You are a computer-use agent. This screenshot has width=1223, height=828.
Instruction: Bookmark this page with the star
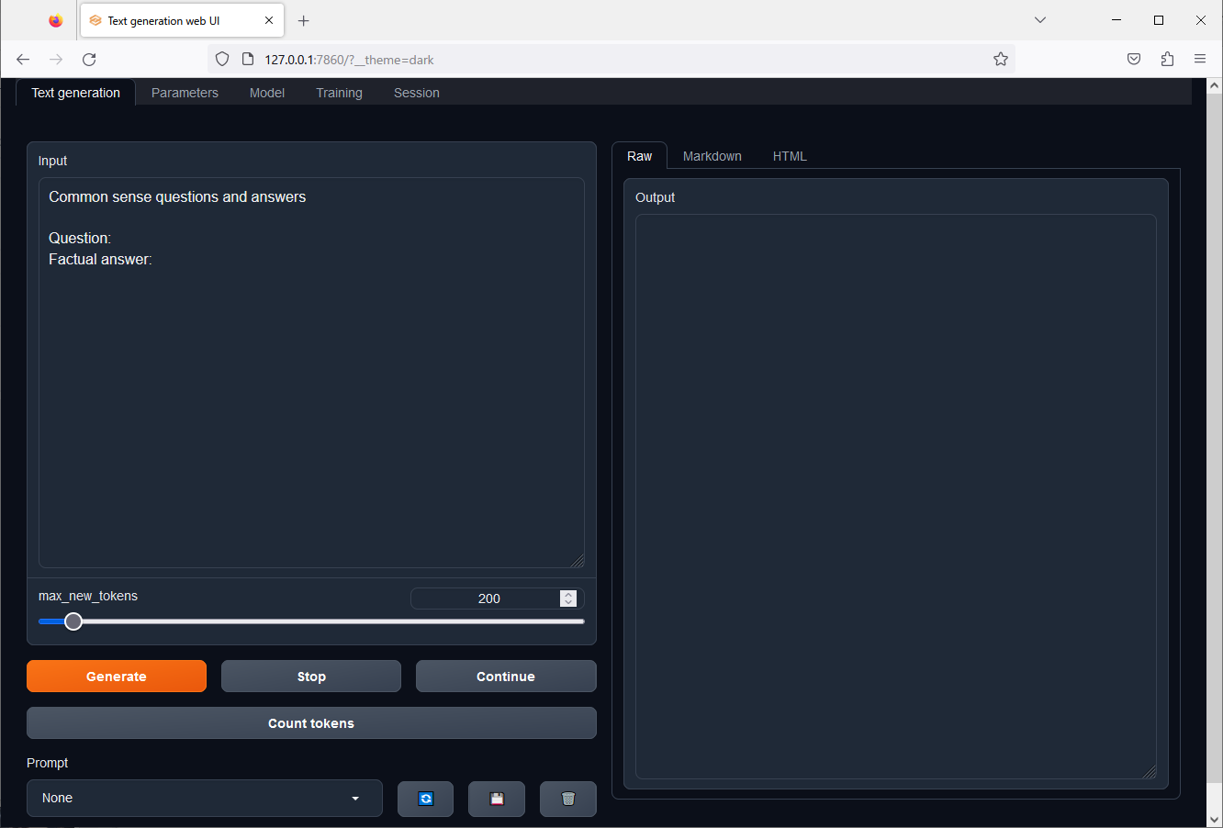pos(1000,59)
